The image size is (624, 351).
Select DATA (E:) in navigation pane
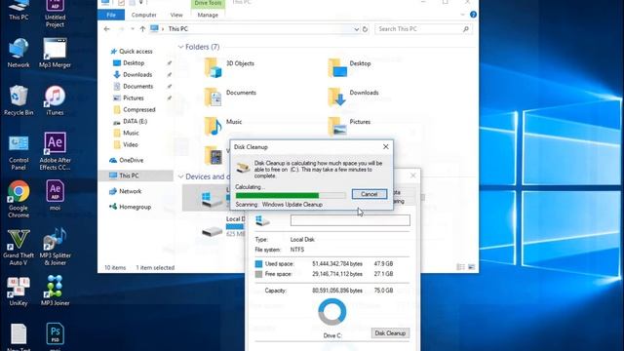tap(130, 121)
